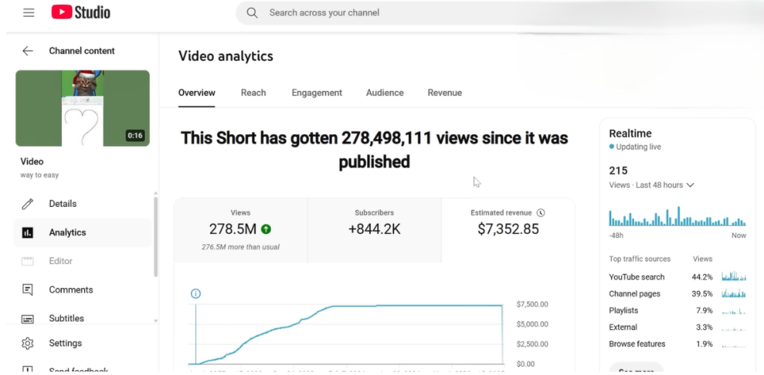
Task: Select the Analytics bar chart icon
Action: coord(28,232)
